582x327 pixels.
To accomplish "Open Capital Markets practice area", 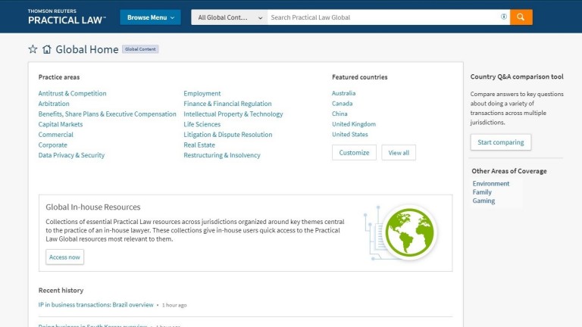I will pyautogui.click(x=61, y=124).
